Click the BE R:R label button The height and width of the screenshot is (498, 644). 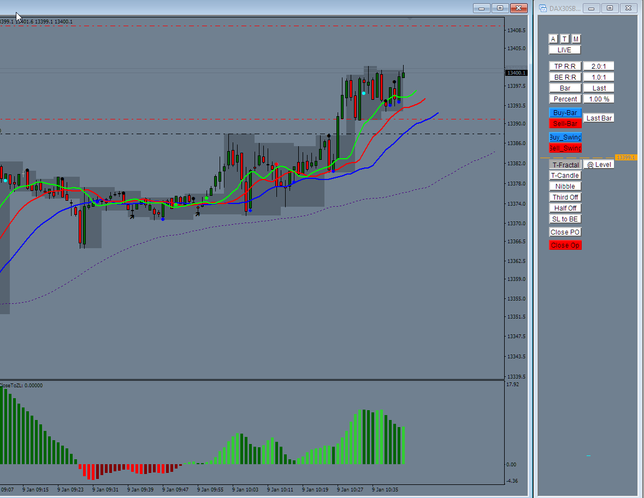pos(565,77)
